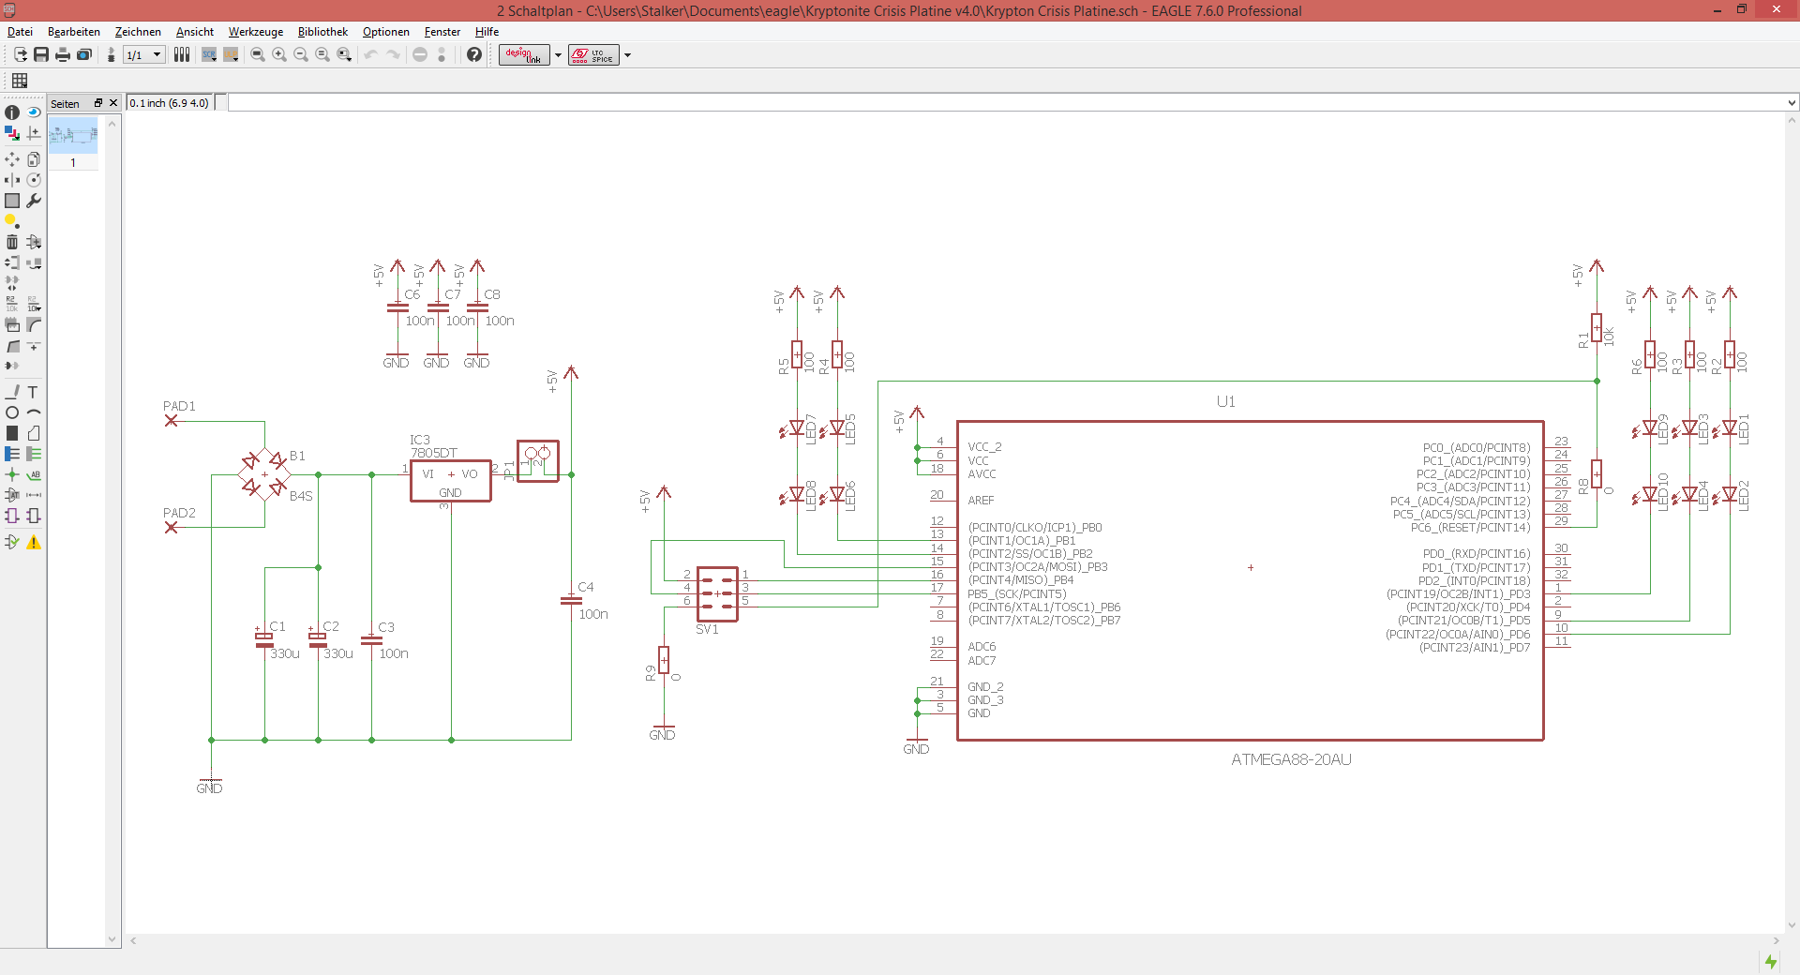The image size is (1800, 975).
Task: Click the Print icon
Action: (x=63, y=54)
